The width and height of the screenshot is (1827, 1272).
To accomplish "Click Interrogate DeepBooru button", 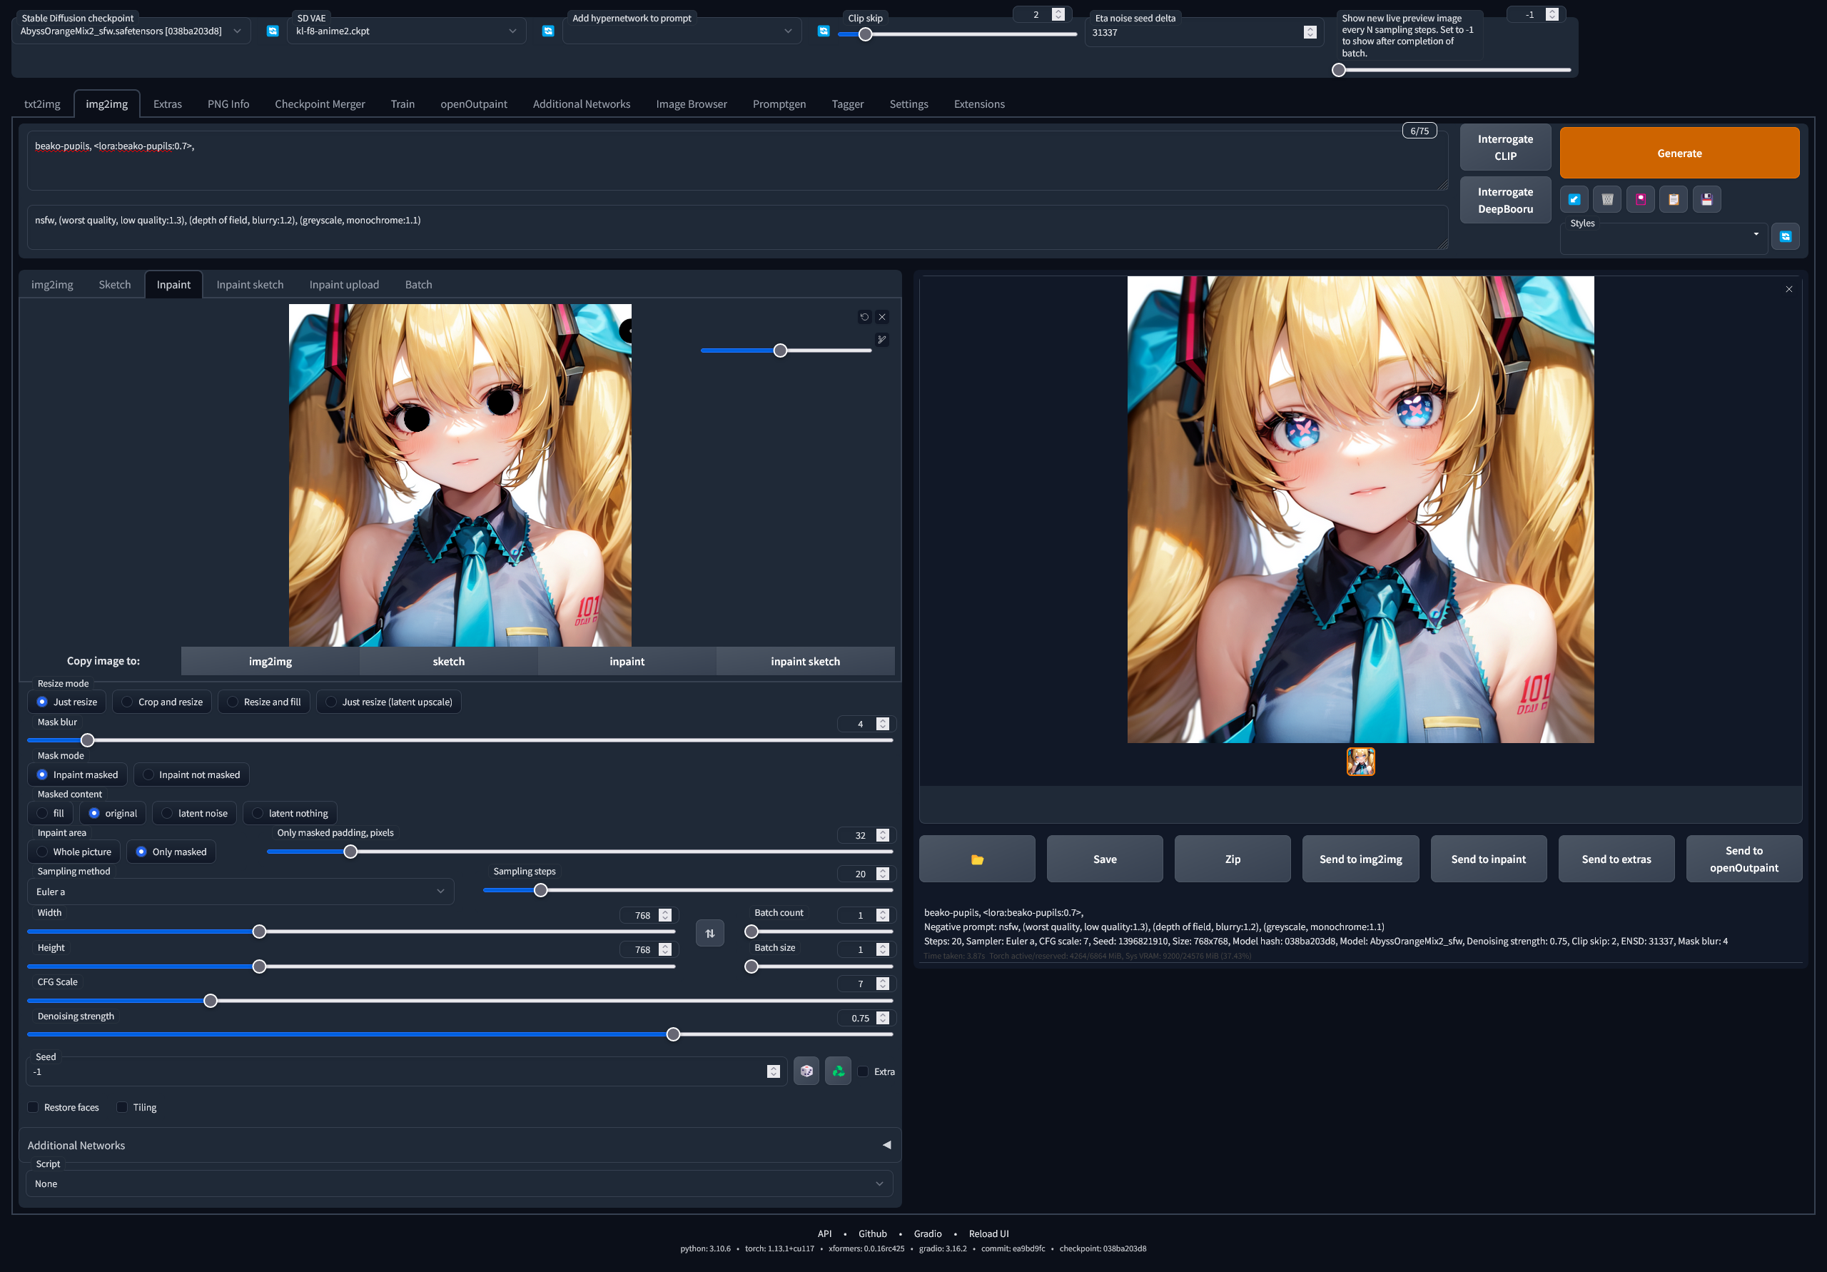I will click(x=1506, y=201).
